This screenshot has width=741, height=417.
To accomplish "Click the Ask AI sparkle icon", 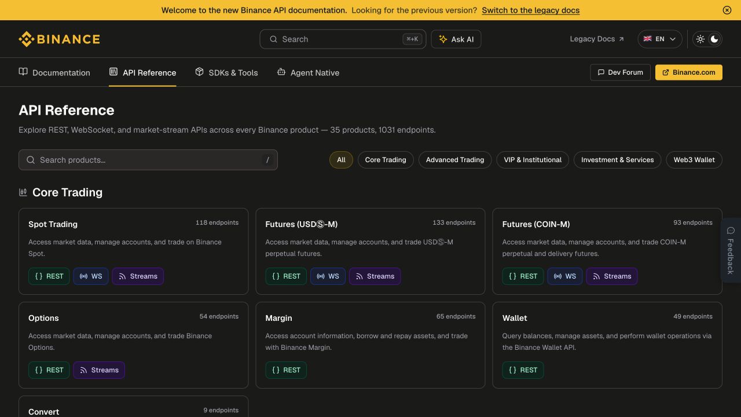I will pyautogui.click(x=443, y=39).
